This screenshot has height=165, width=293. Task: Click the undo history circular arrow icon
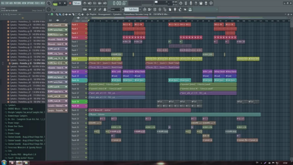click(181, 3)
